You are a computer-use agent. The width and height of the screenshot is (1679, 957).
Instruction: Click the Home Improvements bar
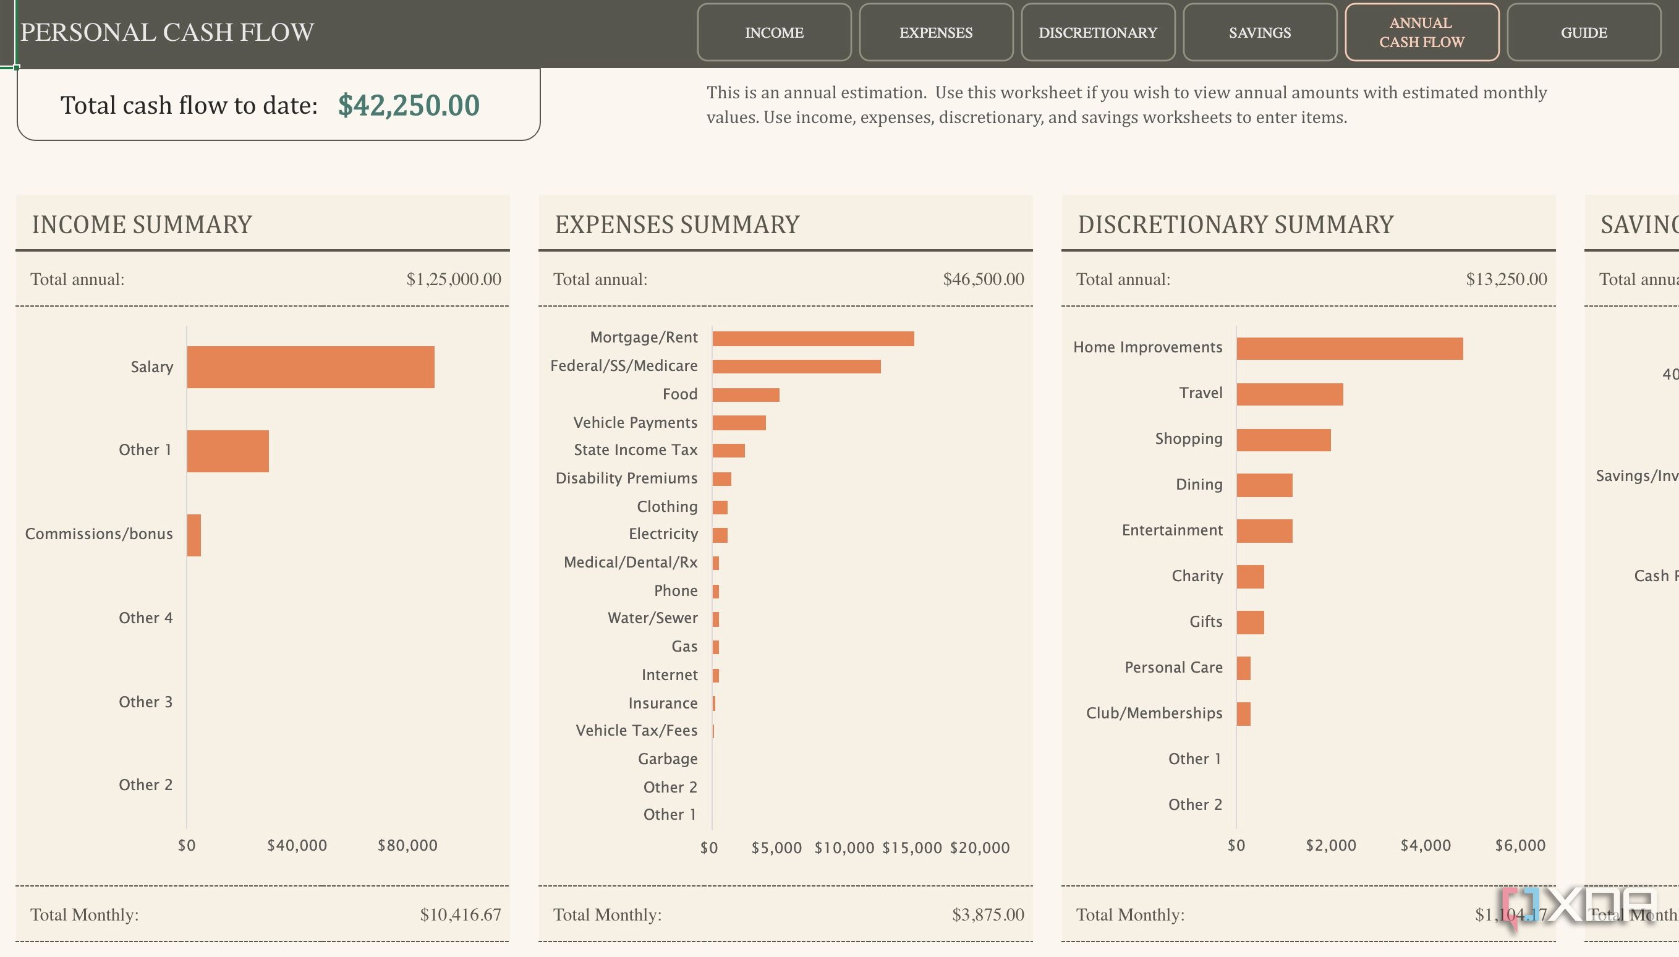click(1350, 348)
